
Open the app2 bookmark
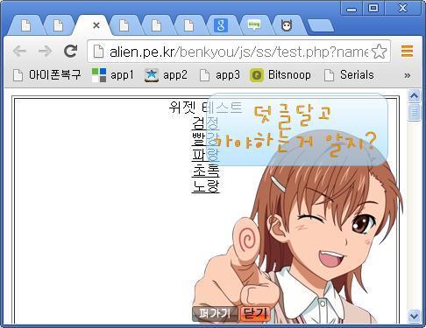[166, 75]
